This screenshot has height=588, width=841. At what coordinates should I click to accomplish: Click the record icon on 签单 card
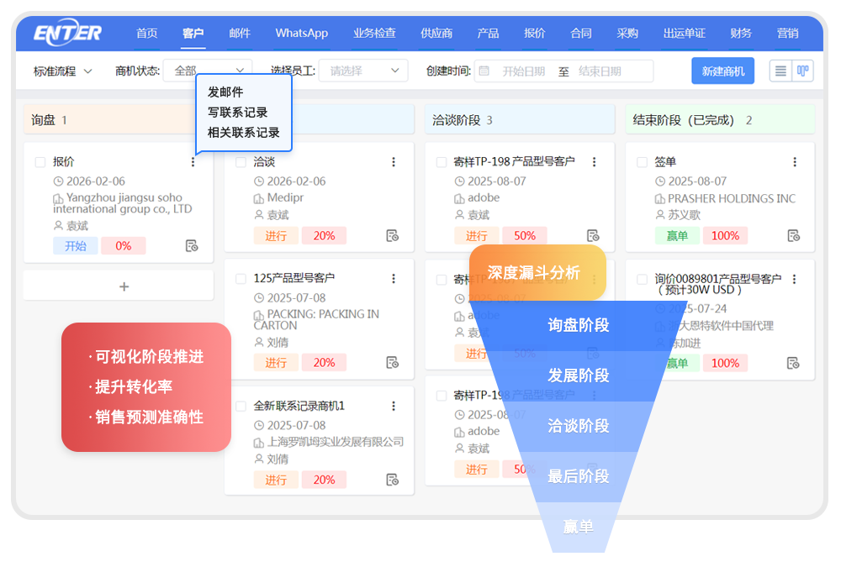(x=793, y=236)
